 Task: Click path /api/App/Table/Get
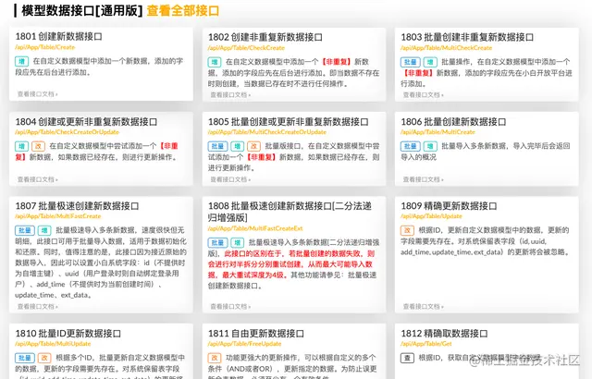click(x=426, y=344)
